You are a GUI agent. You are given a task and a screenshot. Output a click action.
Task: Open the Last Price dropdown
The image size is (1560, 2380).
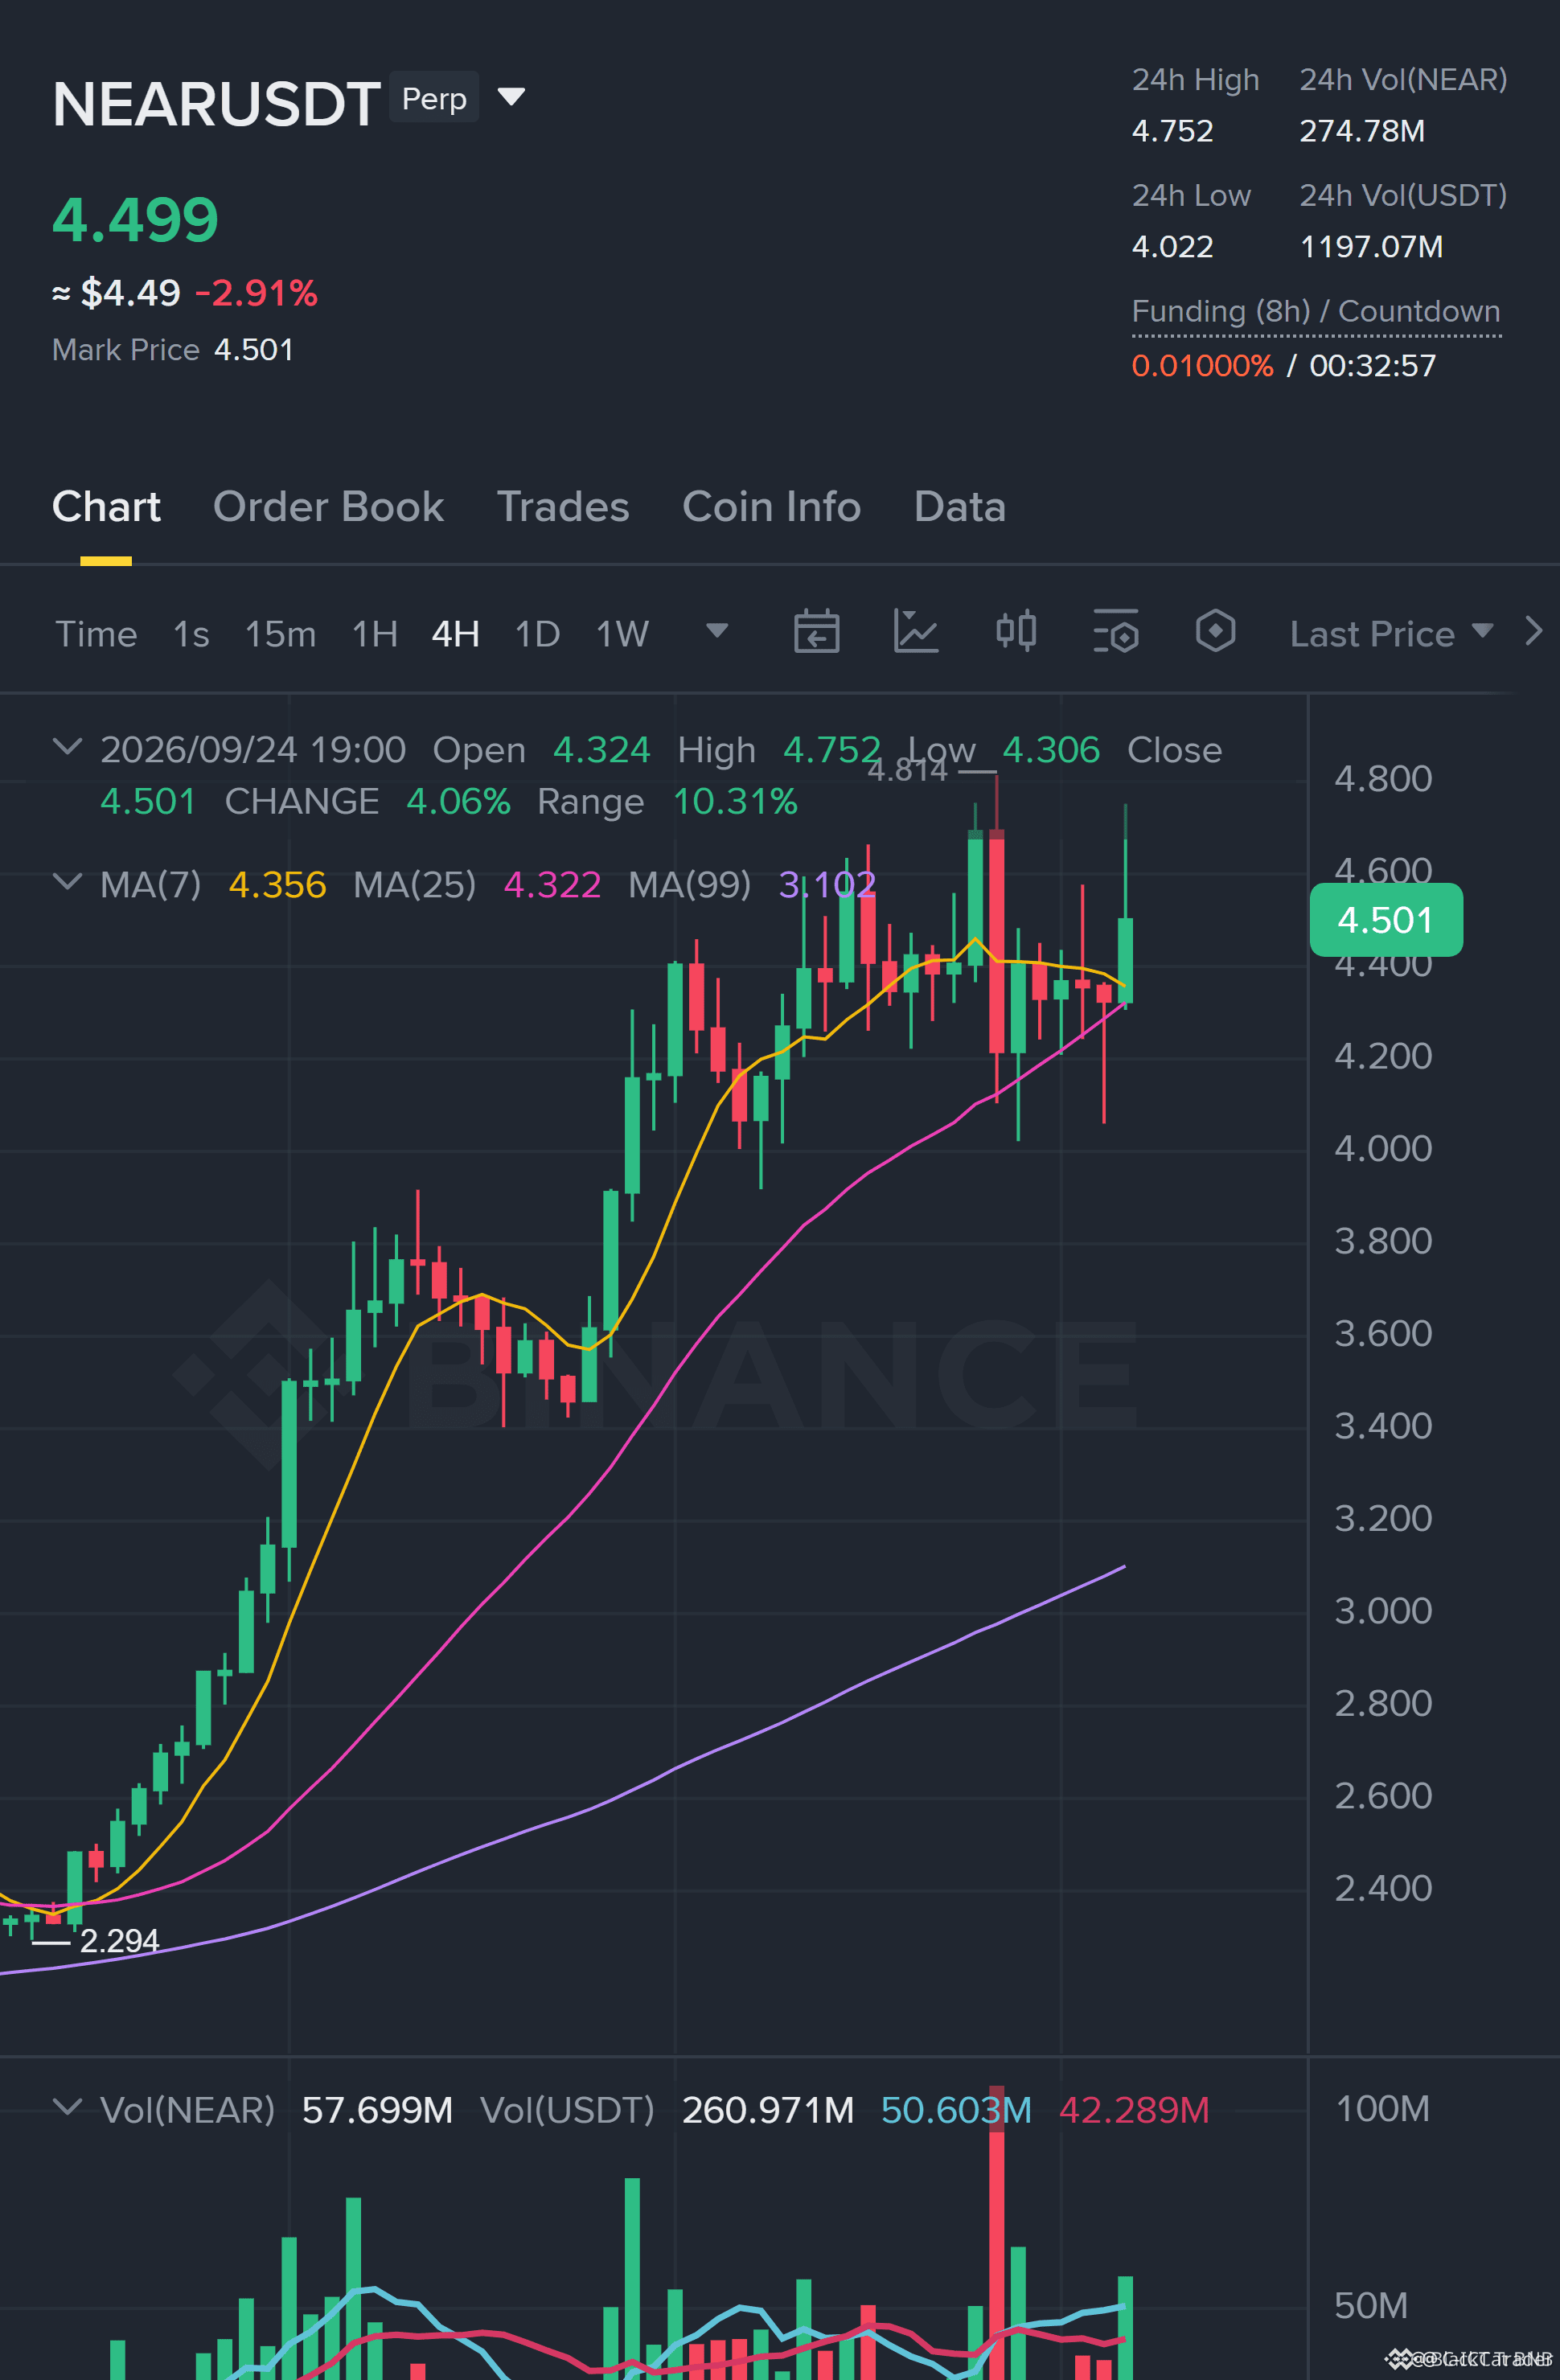click(1391, 634)
